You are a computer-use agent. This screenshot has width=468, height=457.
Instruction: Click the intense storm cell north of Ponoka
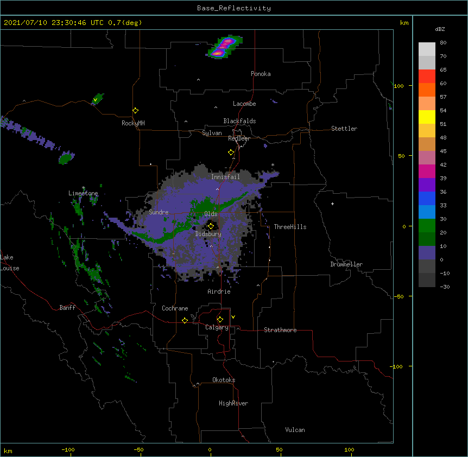coord(224,47)
